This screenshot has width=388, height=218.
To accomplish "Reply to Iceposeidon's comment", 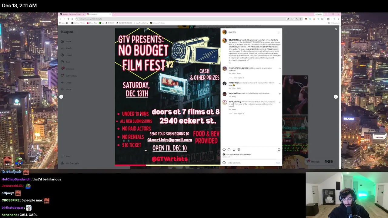I will [x=234, y=97].
